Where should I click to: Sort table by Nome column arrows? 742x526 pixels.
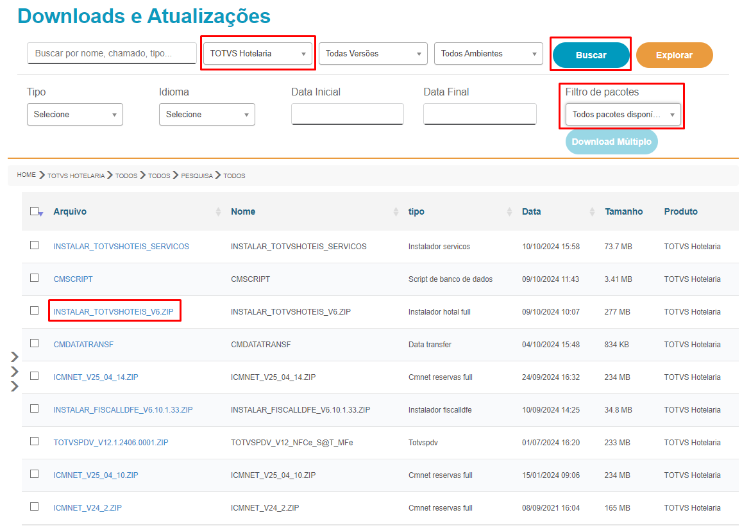coord(396,211)
